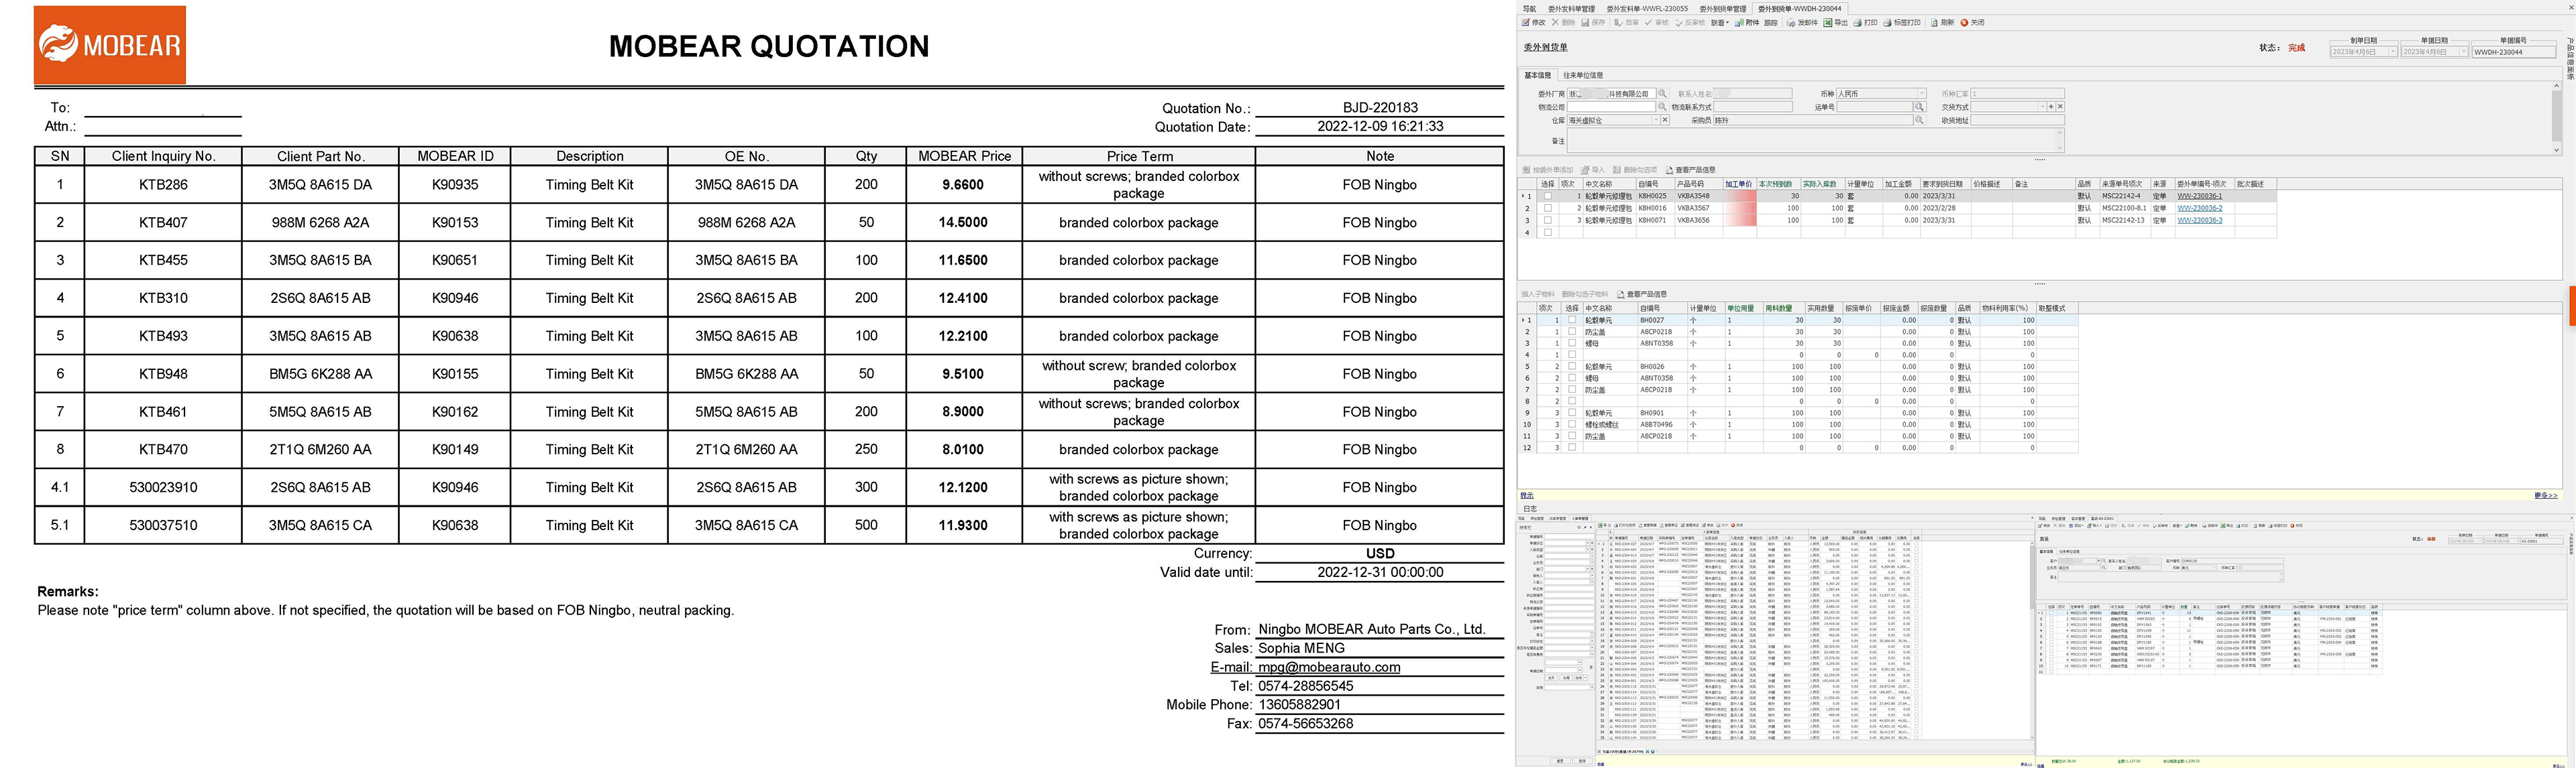
Task: Open the 制单日期 date picker dropdown
Action: [2393, 52]
